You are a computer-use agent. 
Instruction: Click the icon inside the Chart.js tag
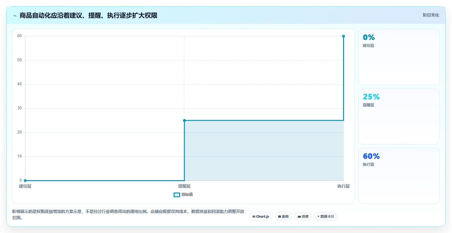coord(254,217)
